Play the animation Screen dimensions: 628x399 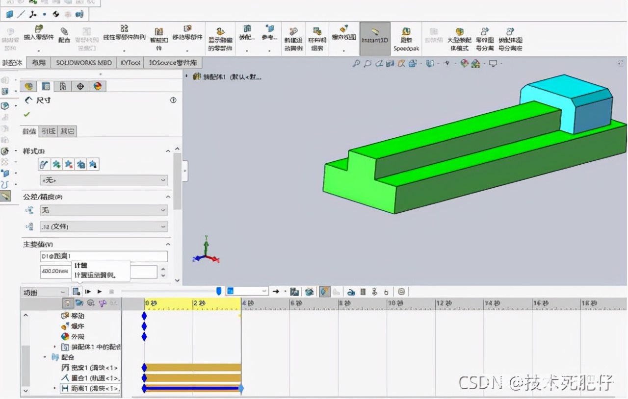(x=100, y=292)
